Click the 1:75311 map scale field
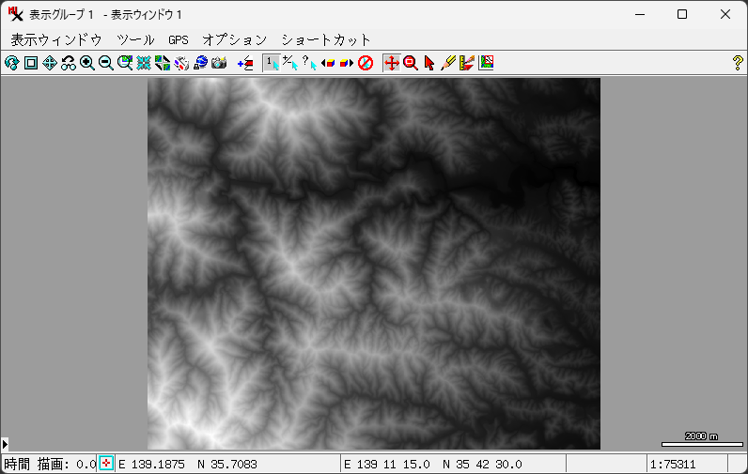Image resolution: width=748 pixels, height=474 pixels. click(x=685, y=464)
